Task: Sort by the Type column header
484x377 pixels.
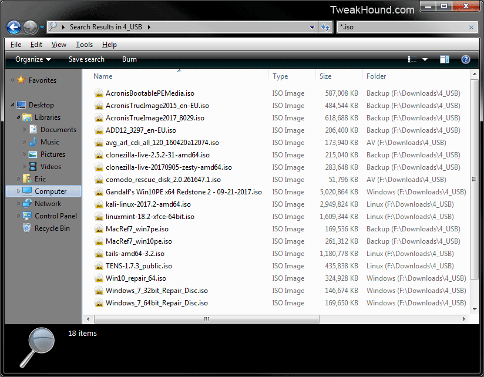Action: (280, 76)
